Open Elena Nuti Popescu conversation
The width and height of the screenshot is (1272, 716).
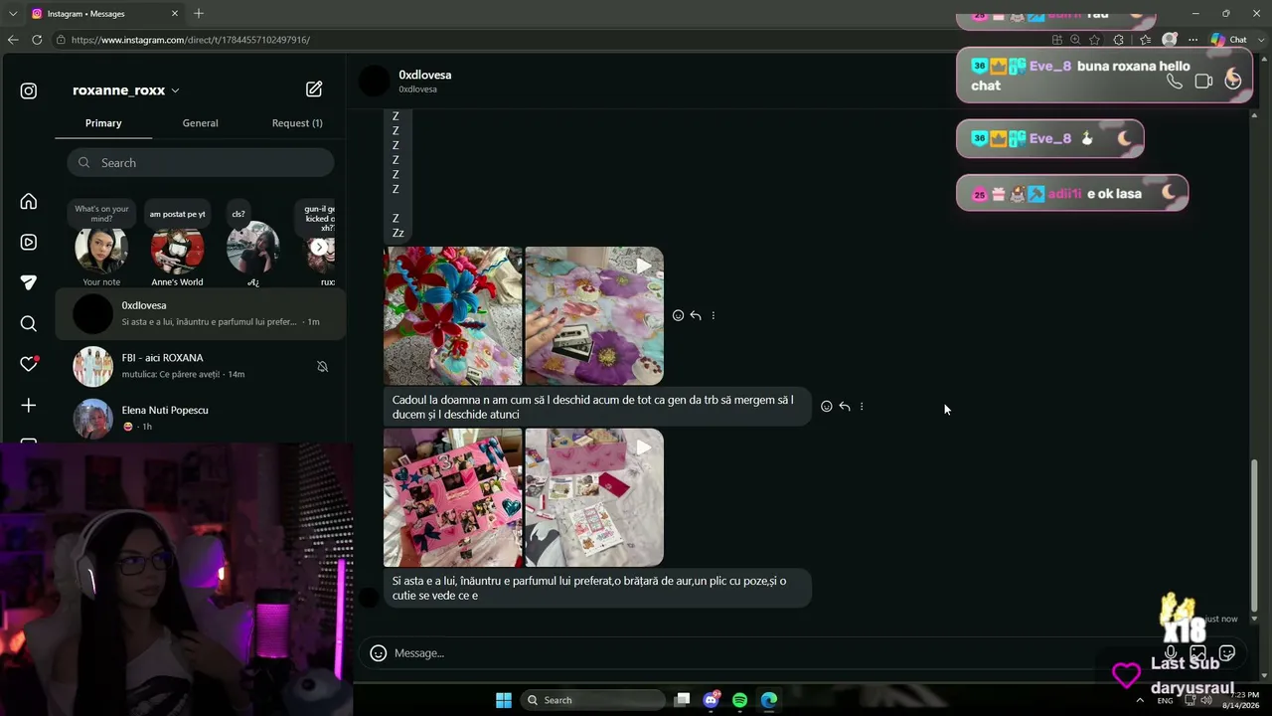click(x=201, y=419)
